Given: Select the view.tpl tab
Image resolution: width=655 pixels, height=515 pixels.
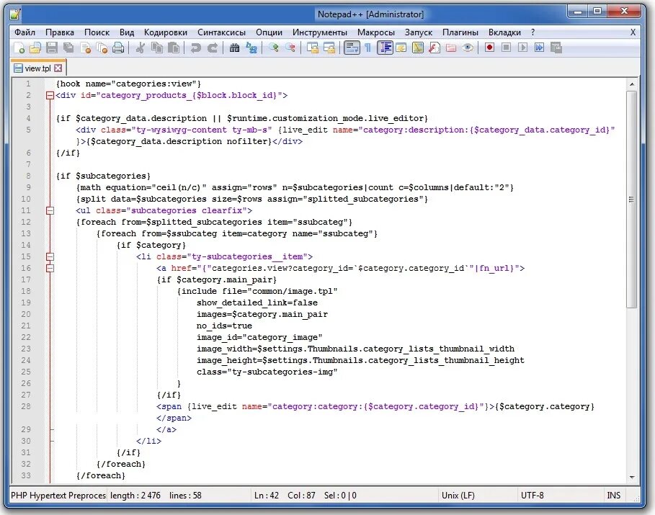Looking at the screenshot, I should click(37, 68).
